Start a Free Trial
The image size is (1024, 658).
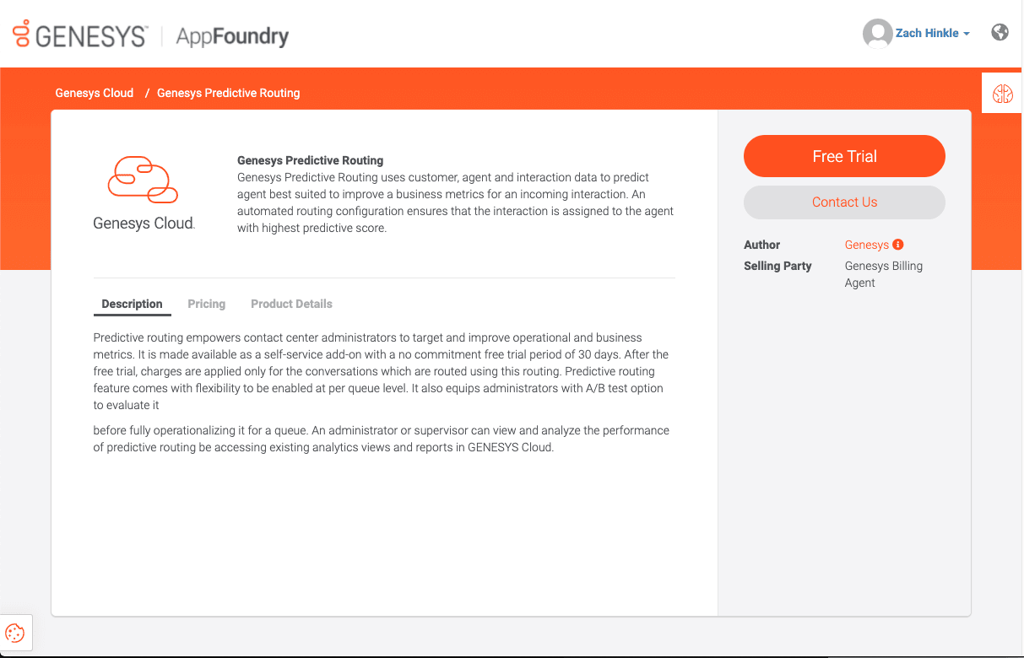pyautogui.click(x=844, y=156)
